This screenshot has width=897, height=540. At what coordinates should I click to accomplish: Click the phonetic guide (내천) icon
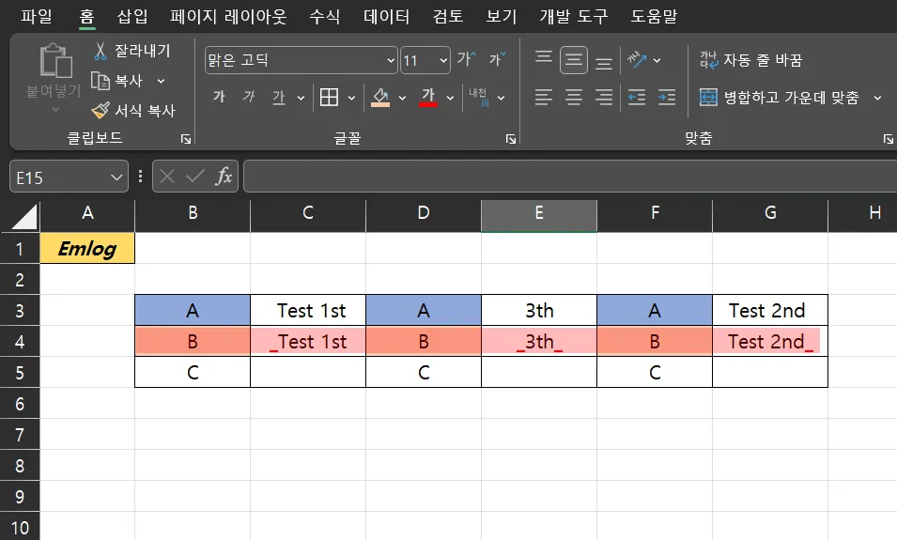point(478,98)
